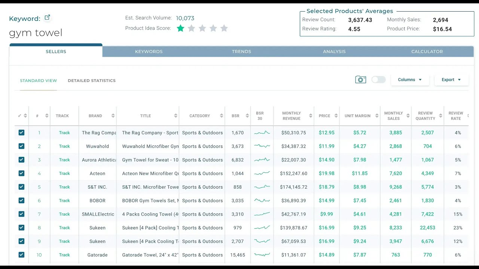Sort by the checkmark column arrows
The height and width of the screenshot is (269, 479).
click(25, 116)
